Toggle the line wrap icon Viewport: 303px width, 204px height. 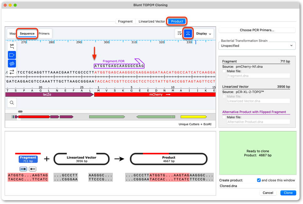pos(179,34)
